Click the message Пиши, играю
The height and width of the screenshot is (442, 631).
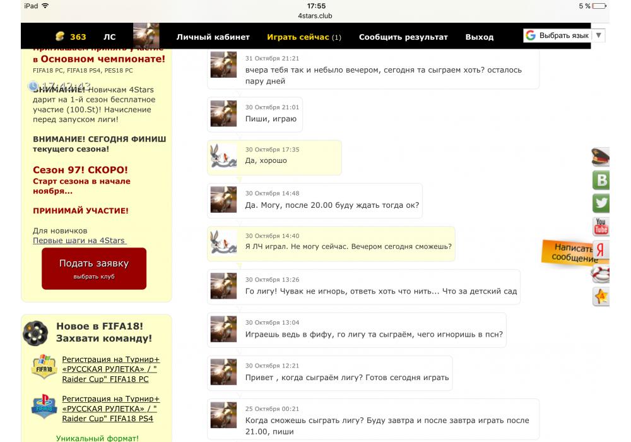pyautogui.click(x=271, y=119)
